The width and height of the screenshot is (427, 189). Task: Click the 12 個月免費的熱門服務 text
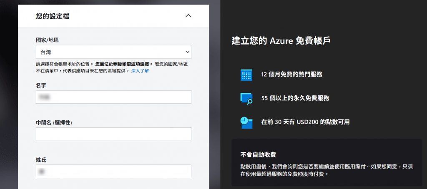click(x=291, y=74)
